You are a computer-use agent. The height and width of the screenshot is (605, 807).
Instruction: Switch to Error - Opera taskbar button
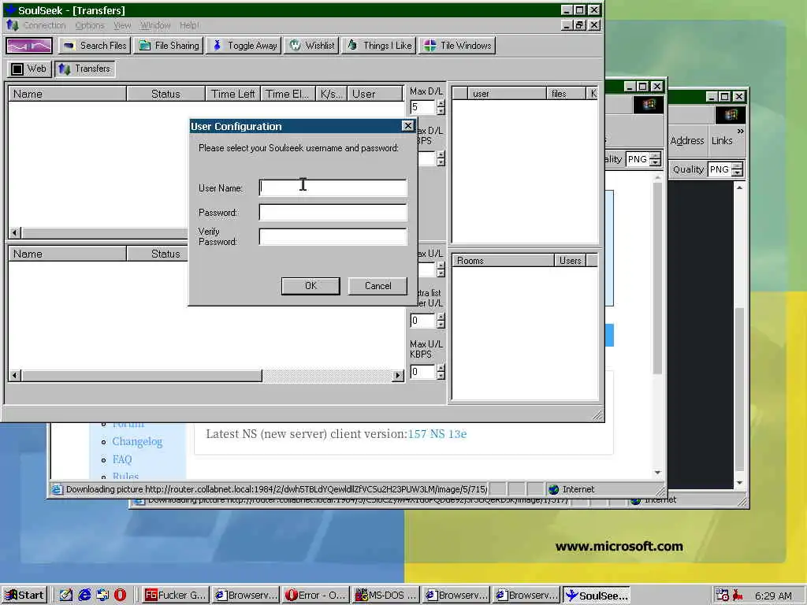pyautogui.click(x=315, y=596)
